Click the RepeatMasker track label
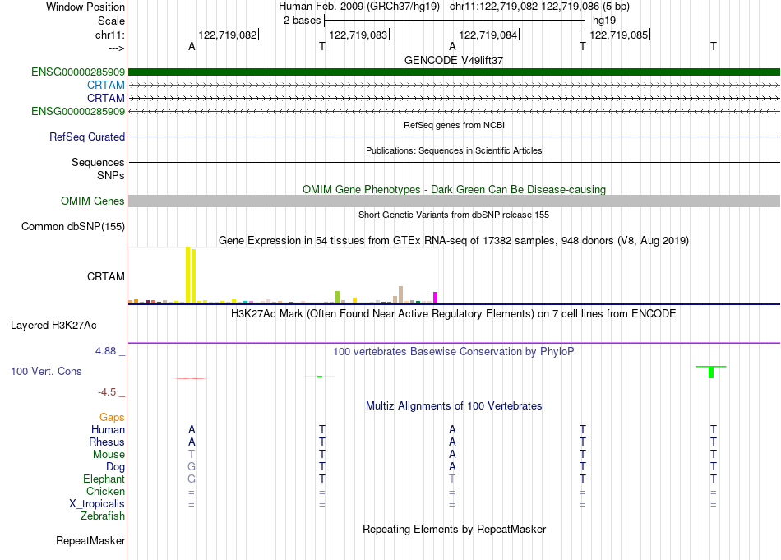The height and width of the screenshot is (560, 781). click(x=90, y=540)
